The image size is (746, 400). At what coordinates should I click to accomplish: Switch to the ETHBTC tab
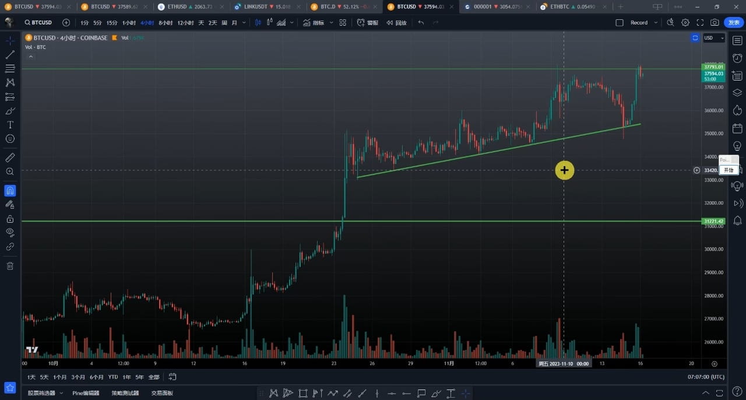click(x=573, y=6)
